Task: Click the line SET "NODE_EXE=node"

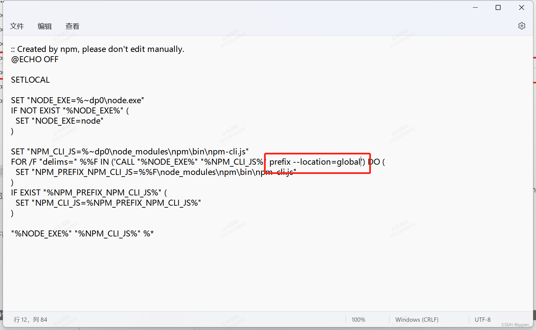Action: [60, 121]
